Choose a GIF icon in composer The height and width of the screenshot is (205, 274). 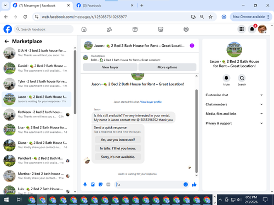click(109, 185)
